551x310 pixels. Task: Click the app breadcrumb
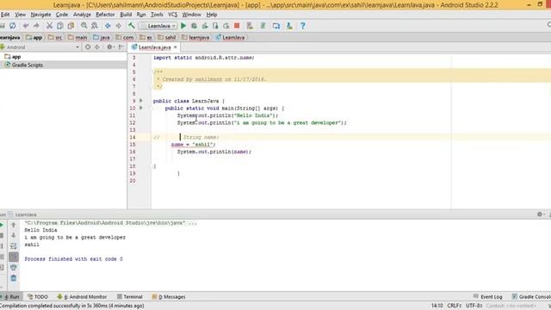[x=34, y=37]
